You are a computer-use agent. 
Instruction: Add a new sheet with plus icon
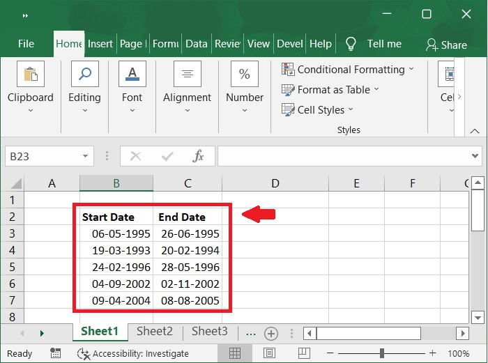click(x=271, y=333)
